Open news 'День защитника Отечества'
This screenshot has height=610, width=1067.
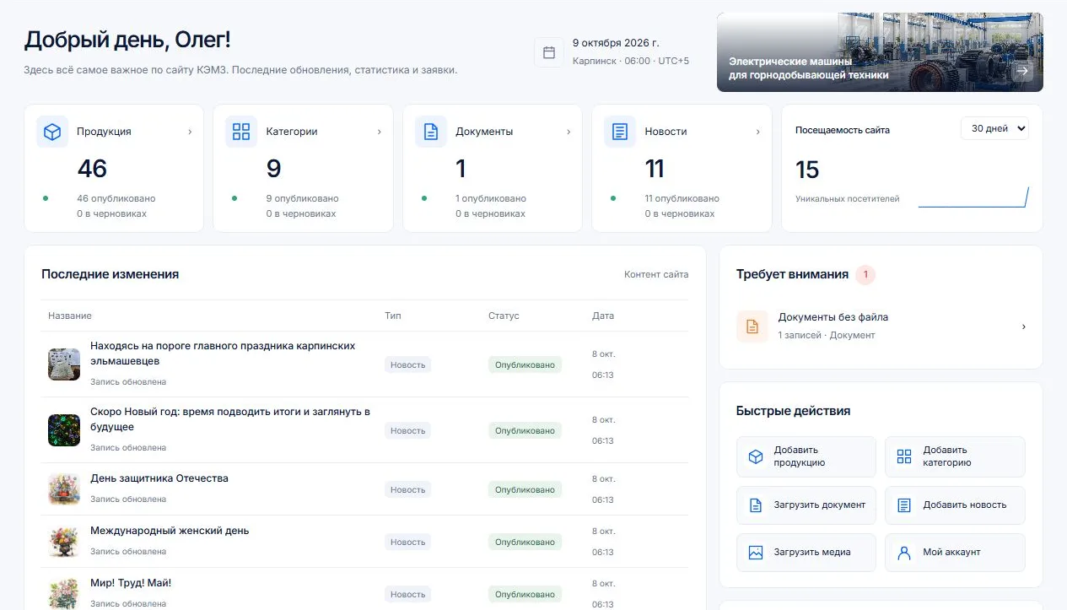coord(159,478)
